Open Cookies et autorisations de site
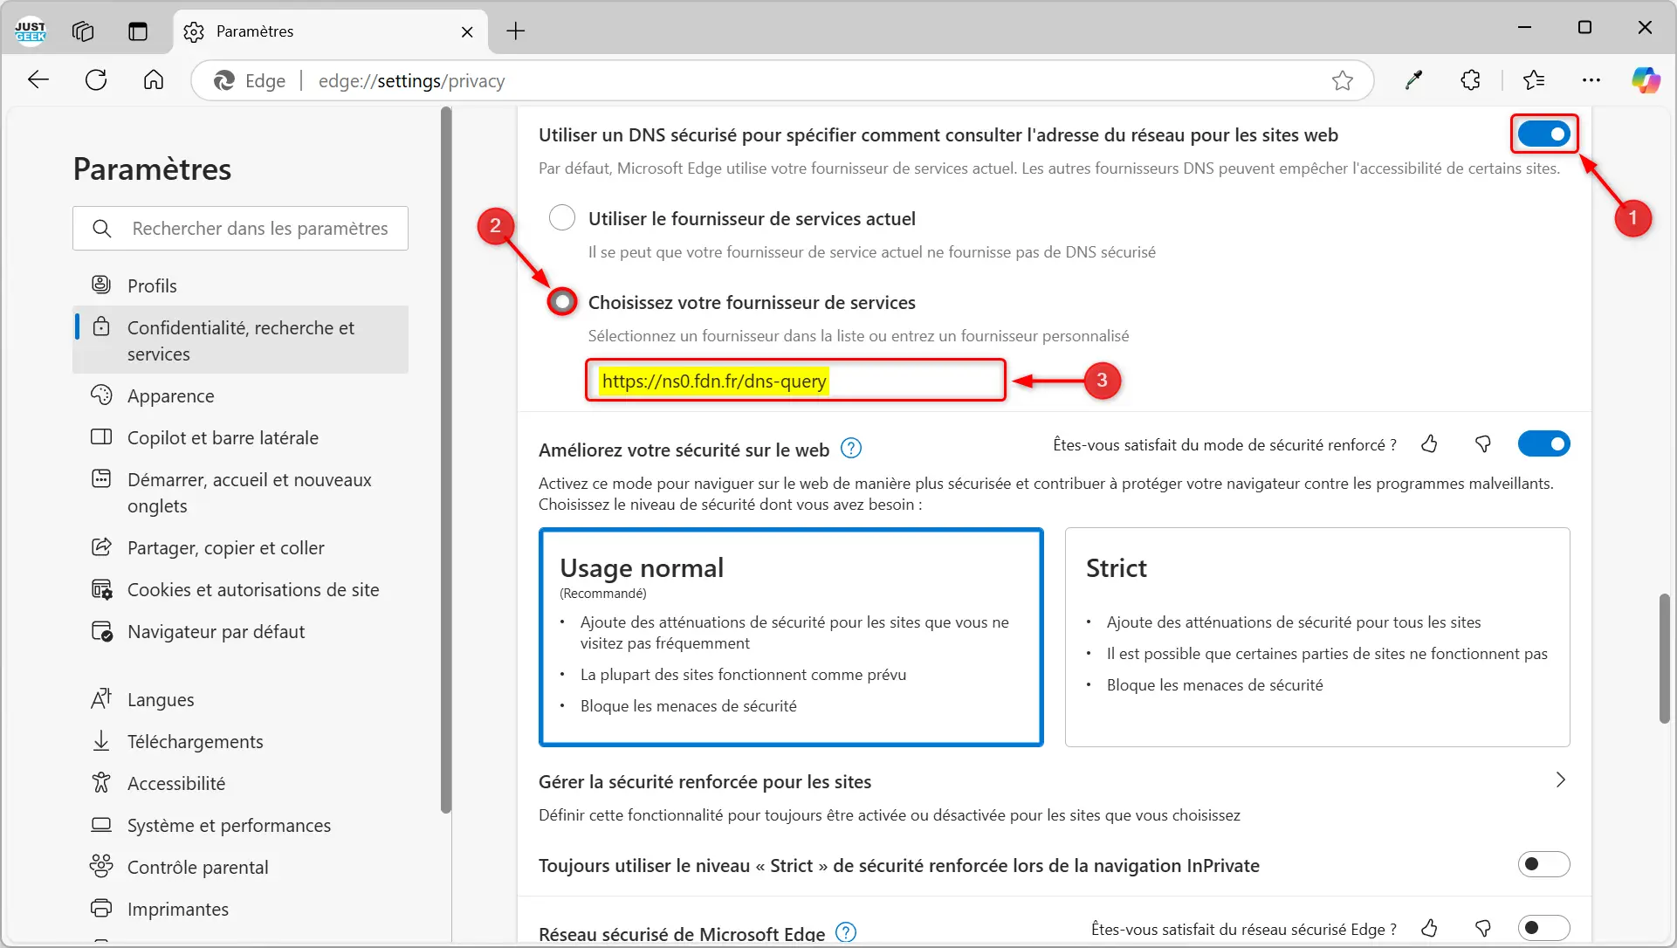 tap(240, 589)
